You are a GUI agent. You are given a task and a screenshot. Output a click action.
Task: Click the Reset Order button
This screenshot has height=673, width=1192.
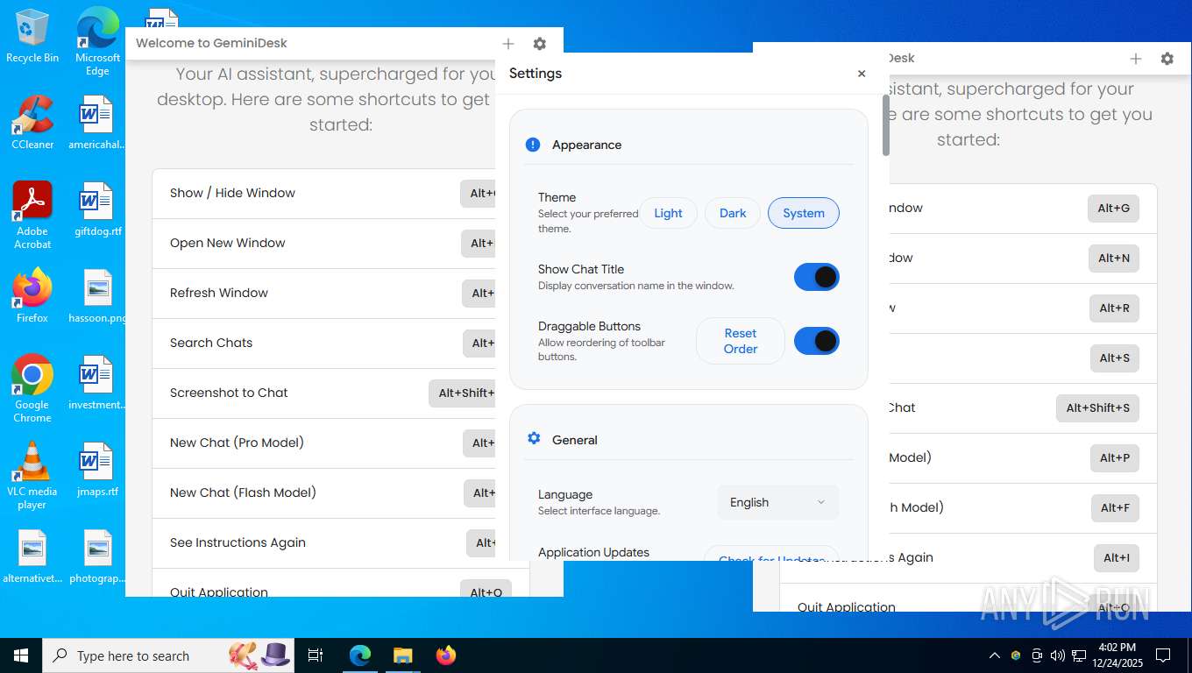coord(741,341)
